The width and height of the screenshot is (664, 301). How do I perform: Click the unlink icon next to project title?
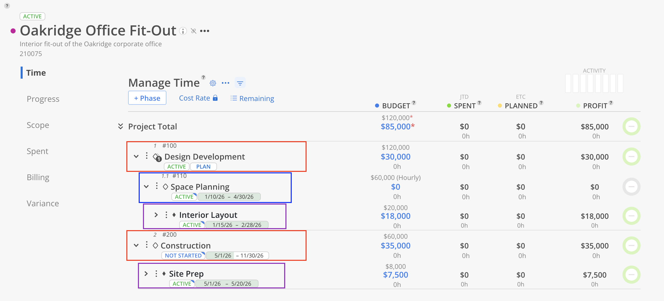(x=194, y=31)
